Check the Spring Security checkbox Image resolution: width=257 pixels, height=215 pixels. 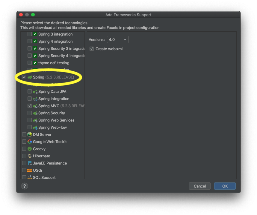pos(30,113)
